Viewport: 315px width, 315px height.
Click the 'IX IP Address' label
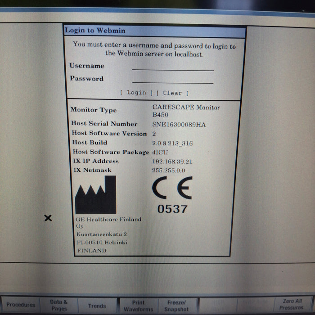coord(96,161)
